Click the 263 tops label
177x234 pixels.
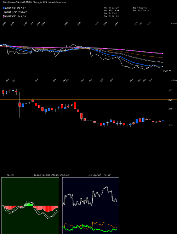click(4, 24)
